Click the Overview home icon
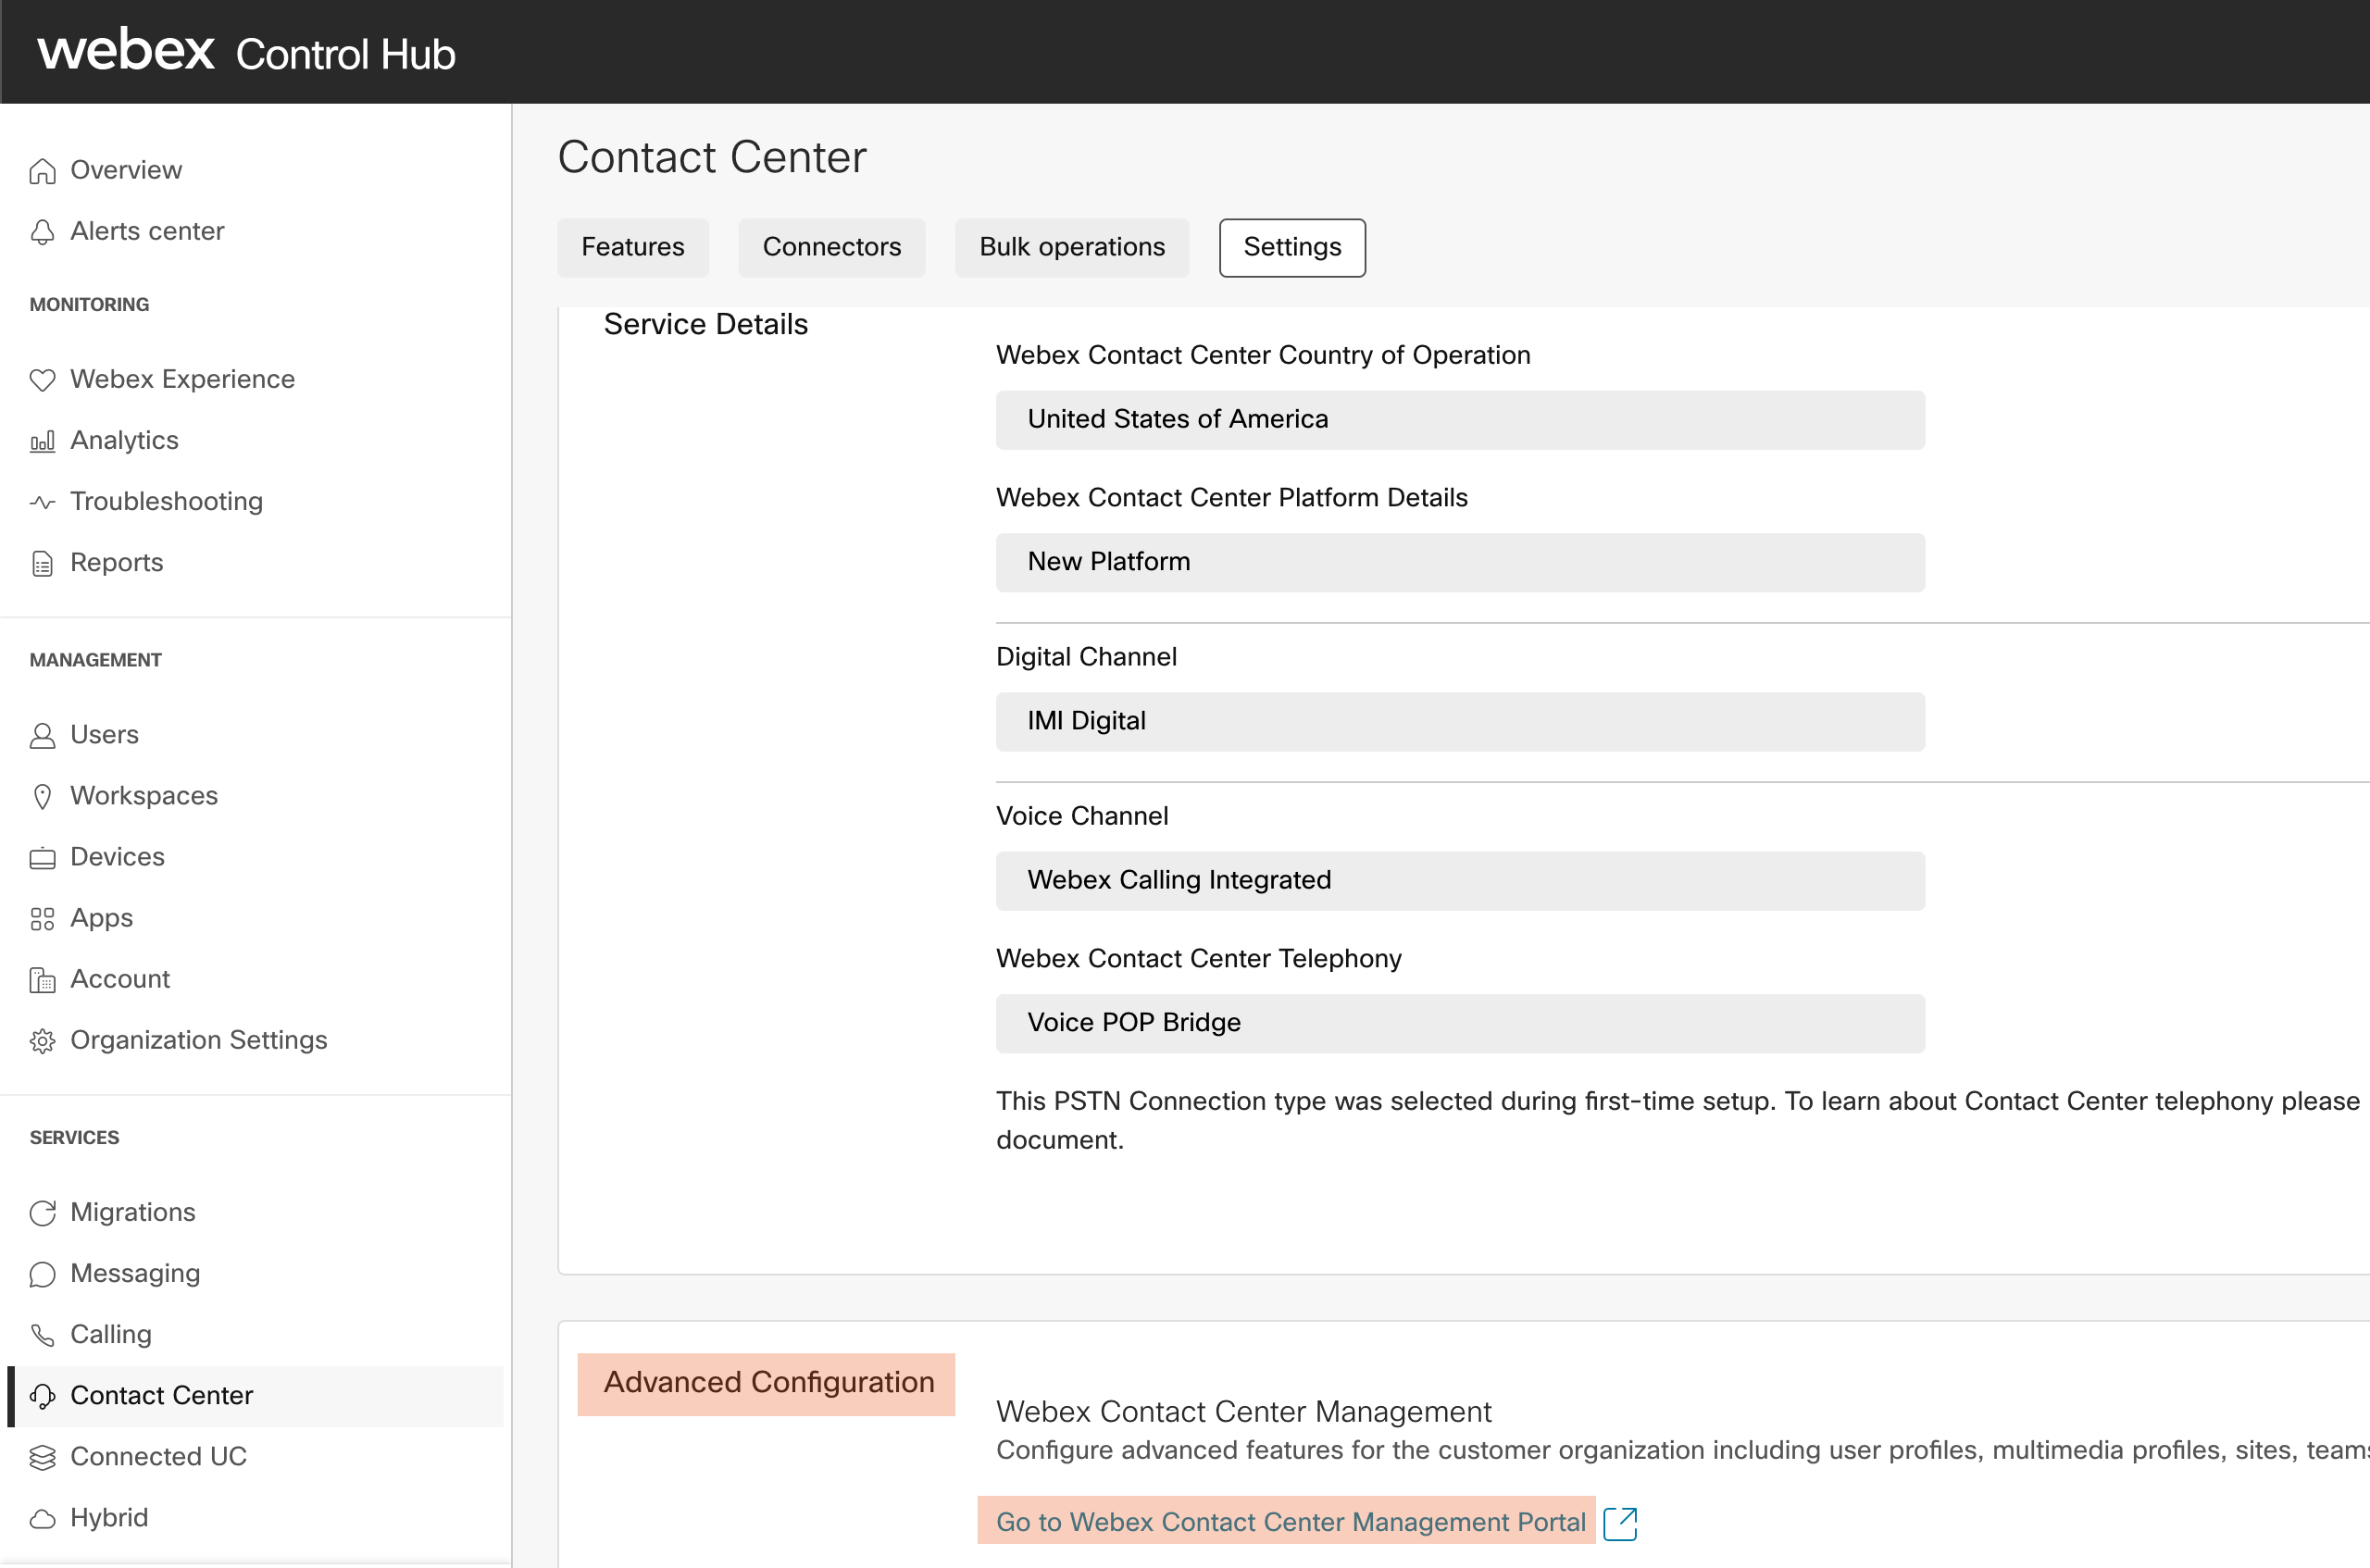The height and width of the screenshot is (1568, 2370). [42, 171]
